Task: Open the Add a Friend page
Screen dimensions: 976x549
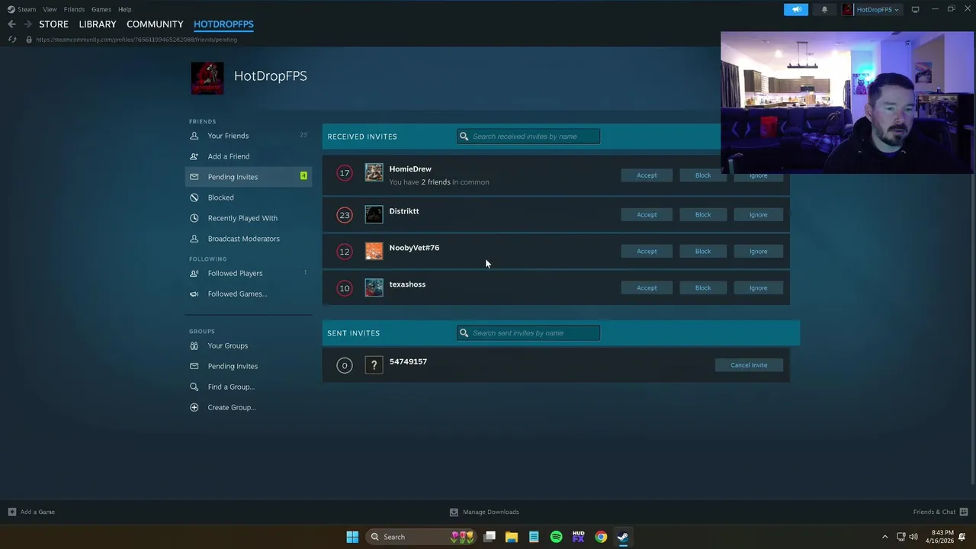Action: [249, 156]
